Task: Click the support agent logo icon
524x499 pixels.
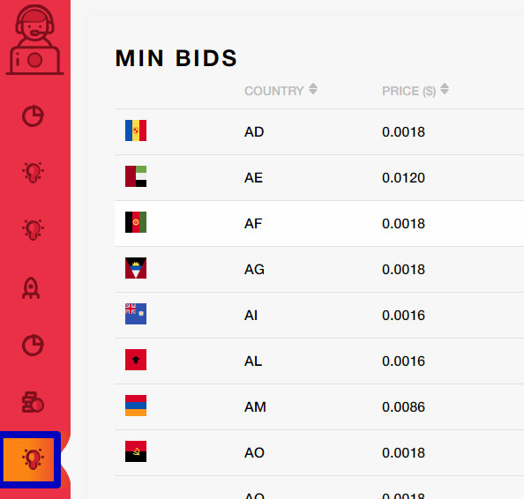Action: 34,40
